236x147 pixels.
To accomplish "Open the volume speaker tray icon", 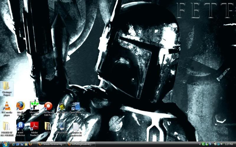I will click(222, 144).
